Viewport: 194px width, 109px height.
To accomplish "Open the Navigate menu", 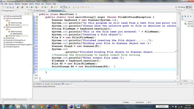I will point(25,4).
